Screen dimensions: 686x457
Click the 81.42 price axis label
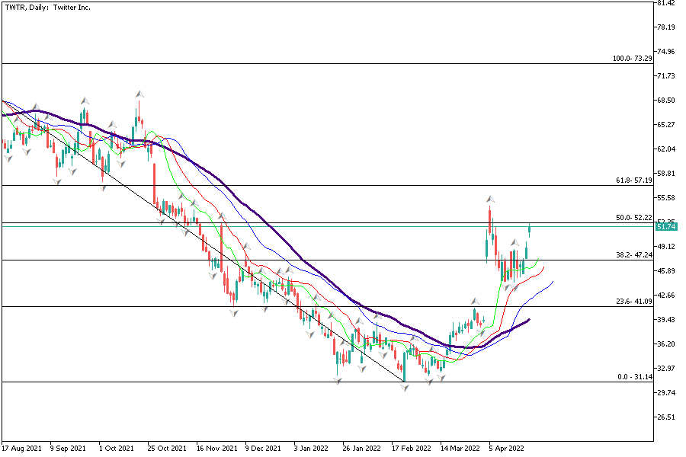pyautogui.click(x=665, y=3)
